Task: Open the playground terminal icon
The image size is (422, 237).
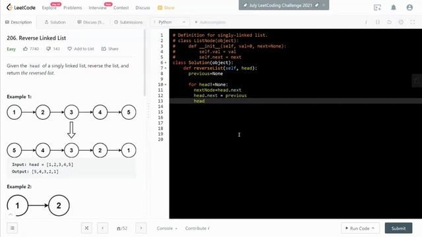Action: tap(377, 7)
